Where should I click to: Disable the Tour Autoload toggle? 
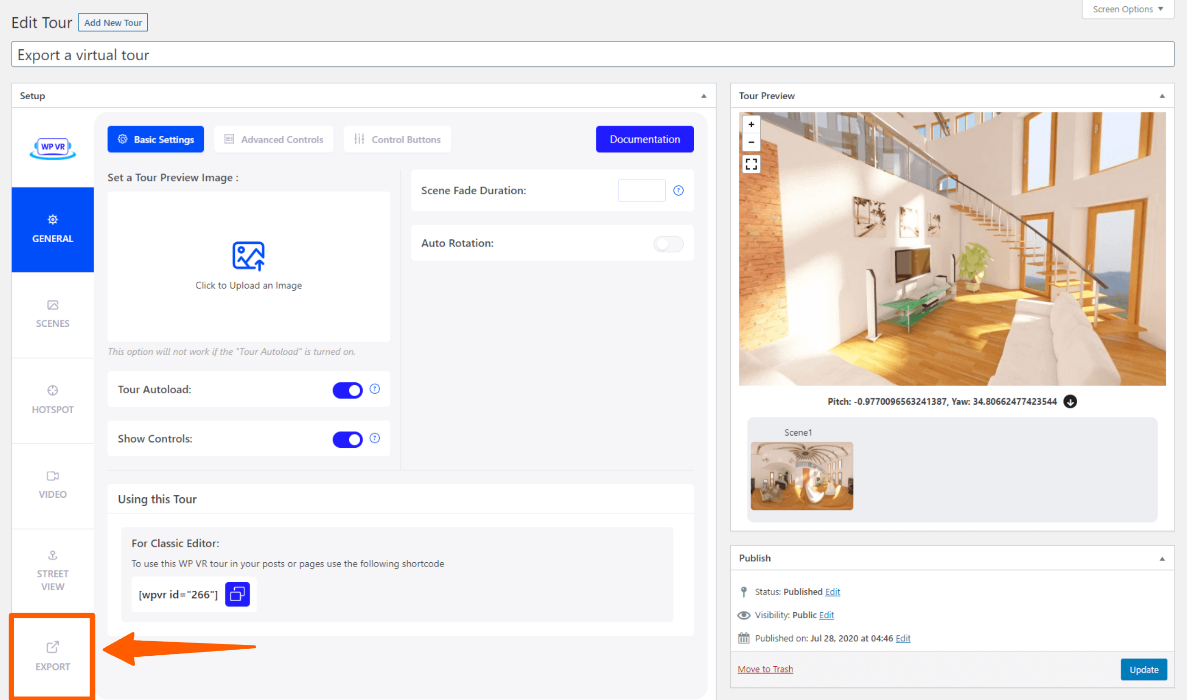click(x=347, y=390)
